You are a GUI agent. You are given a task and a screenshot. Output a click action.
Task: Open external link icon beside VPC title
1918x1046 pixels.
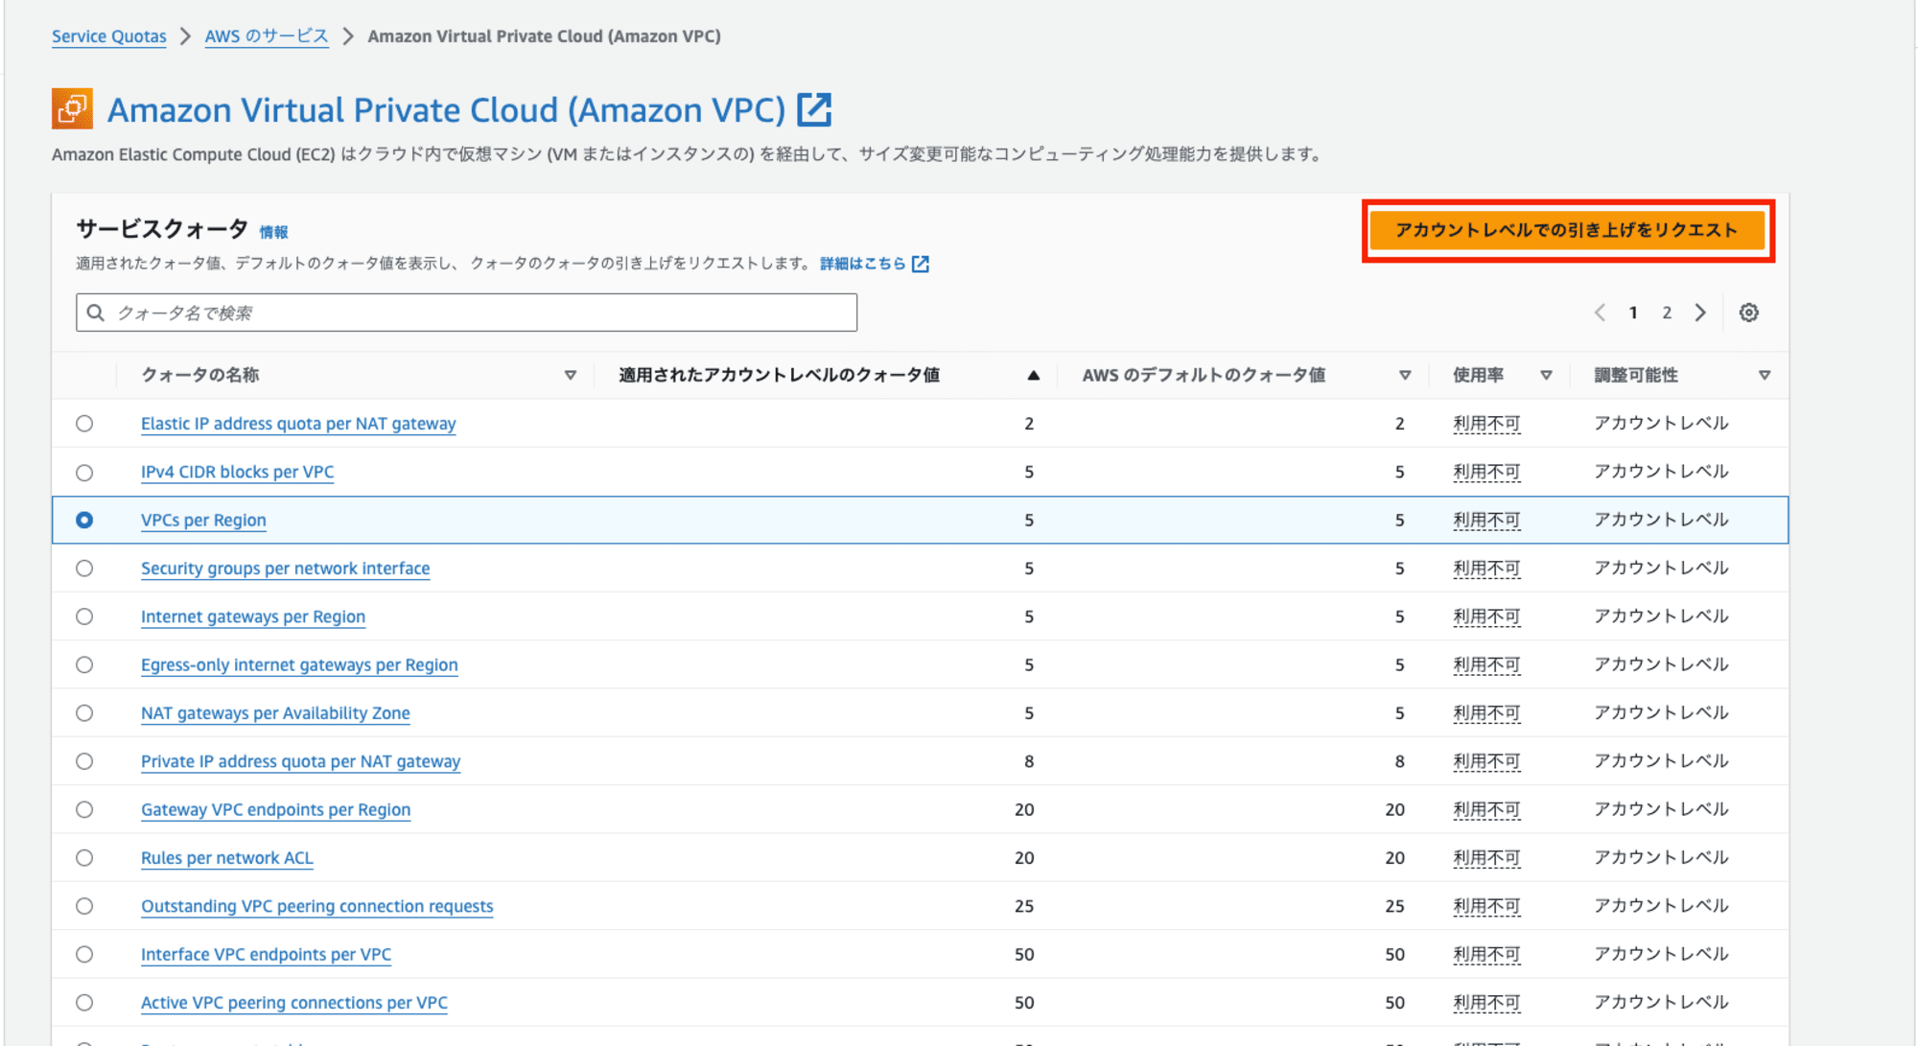pyautogui.click(x=814, y=109)
